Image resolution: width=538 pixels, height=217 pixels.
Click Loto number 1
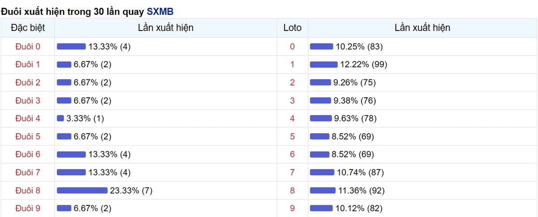292,65
